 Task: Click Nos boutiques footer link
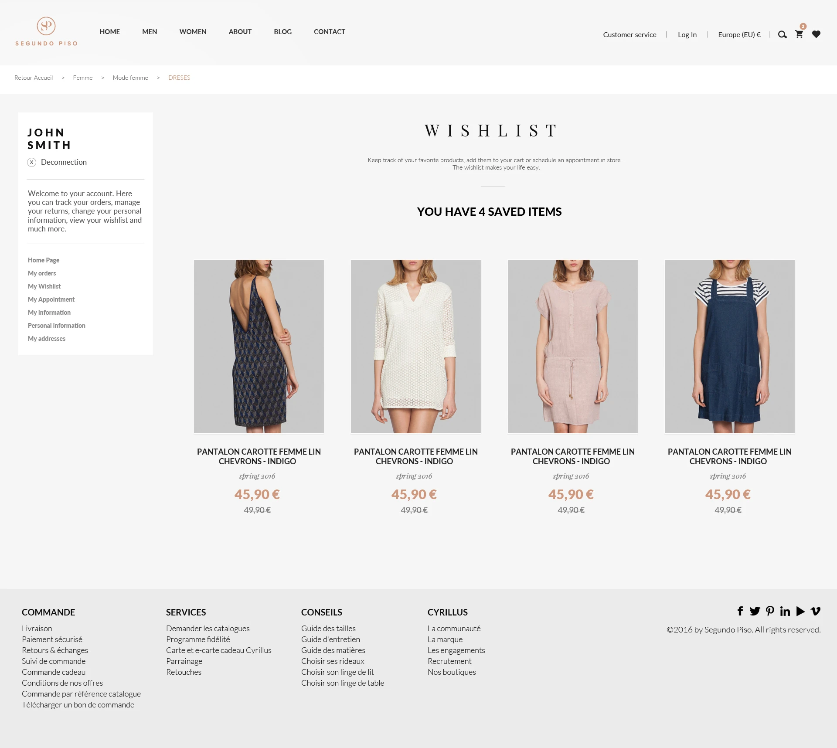[x=452, y=672]
